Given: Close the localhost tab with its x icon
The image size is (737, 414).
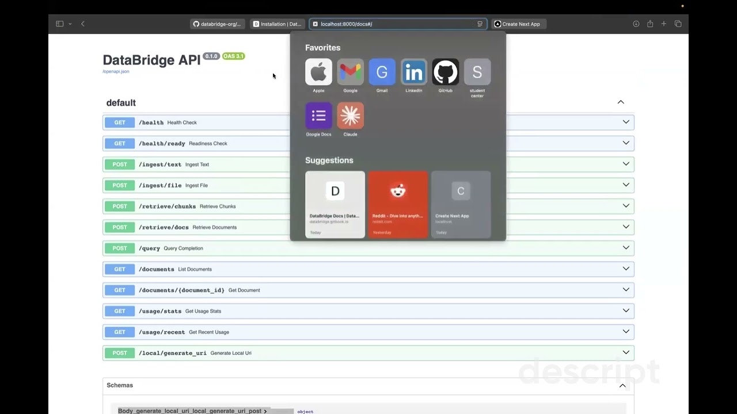Looking at the screenshot, I should (x=316, y=24).
